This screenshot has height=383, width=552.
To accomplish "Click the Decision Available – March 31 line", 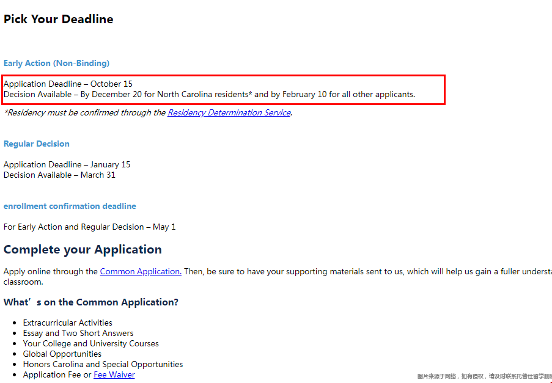I will (x=59, y=175).
